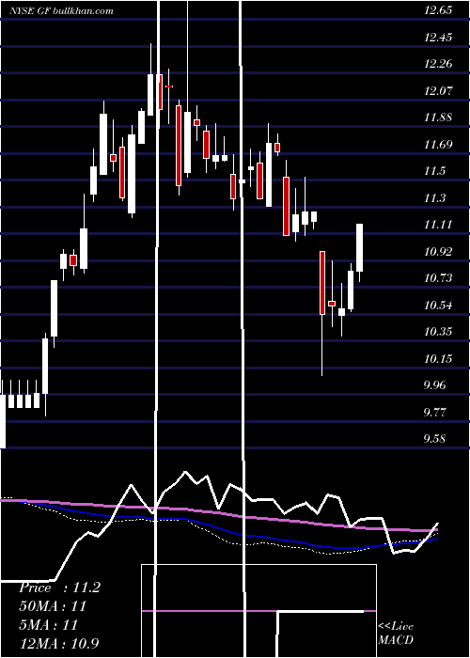Click the '50MA : 11' readout

[53, 606]
